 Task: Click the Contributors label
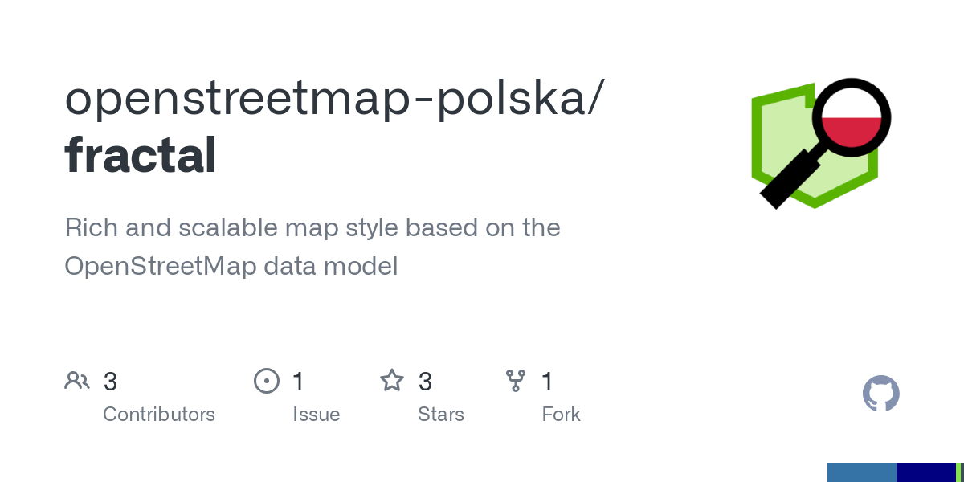click(x=159, y=415)
